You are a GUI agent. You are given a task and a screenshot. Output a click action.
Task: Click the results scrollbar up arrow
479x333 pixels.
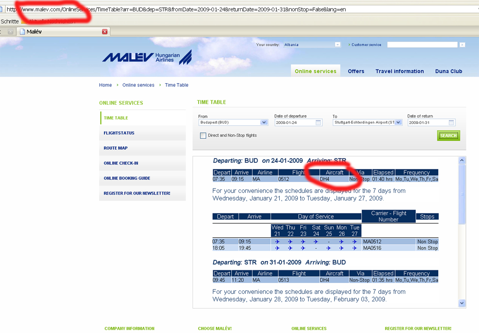pos(462,160)
